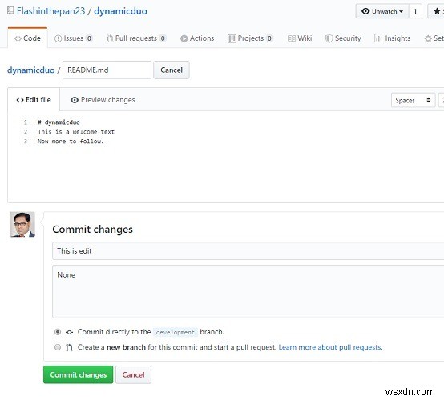Open the Actions tab
The width and height of the screenshot is (444, 400).
(x=197, y=38)
